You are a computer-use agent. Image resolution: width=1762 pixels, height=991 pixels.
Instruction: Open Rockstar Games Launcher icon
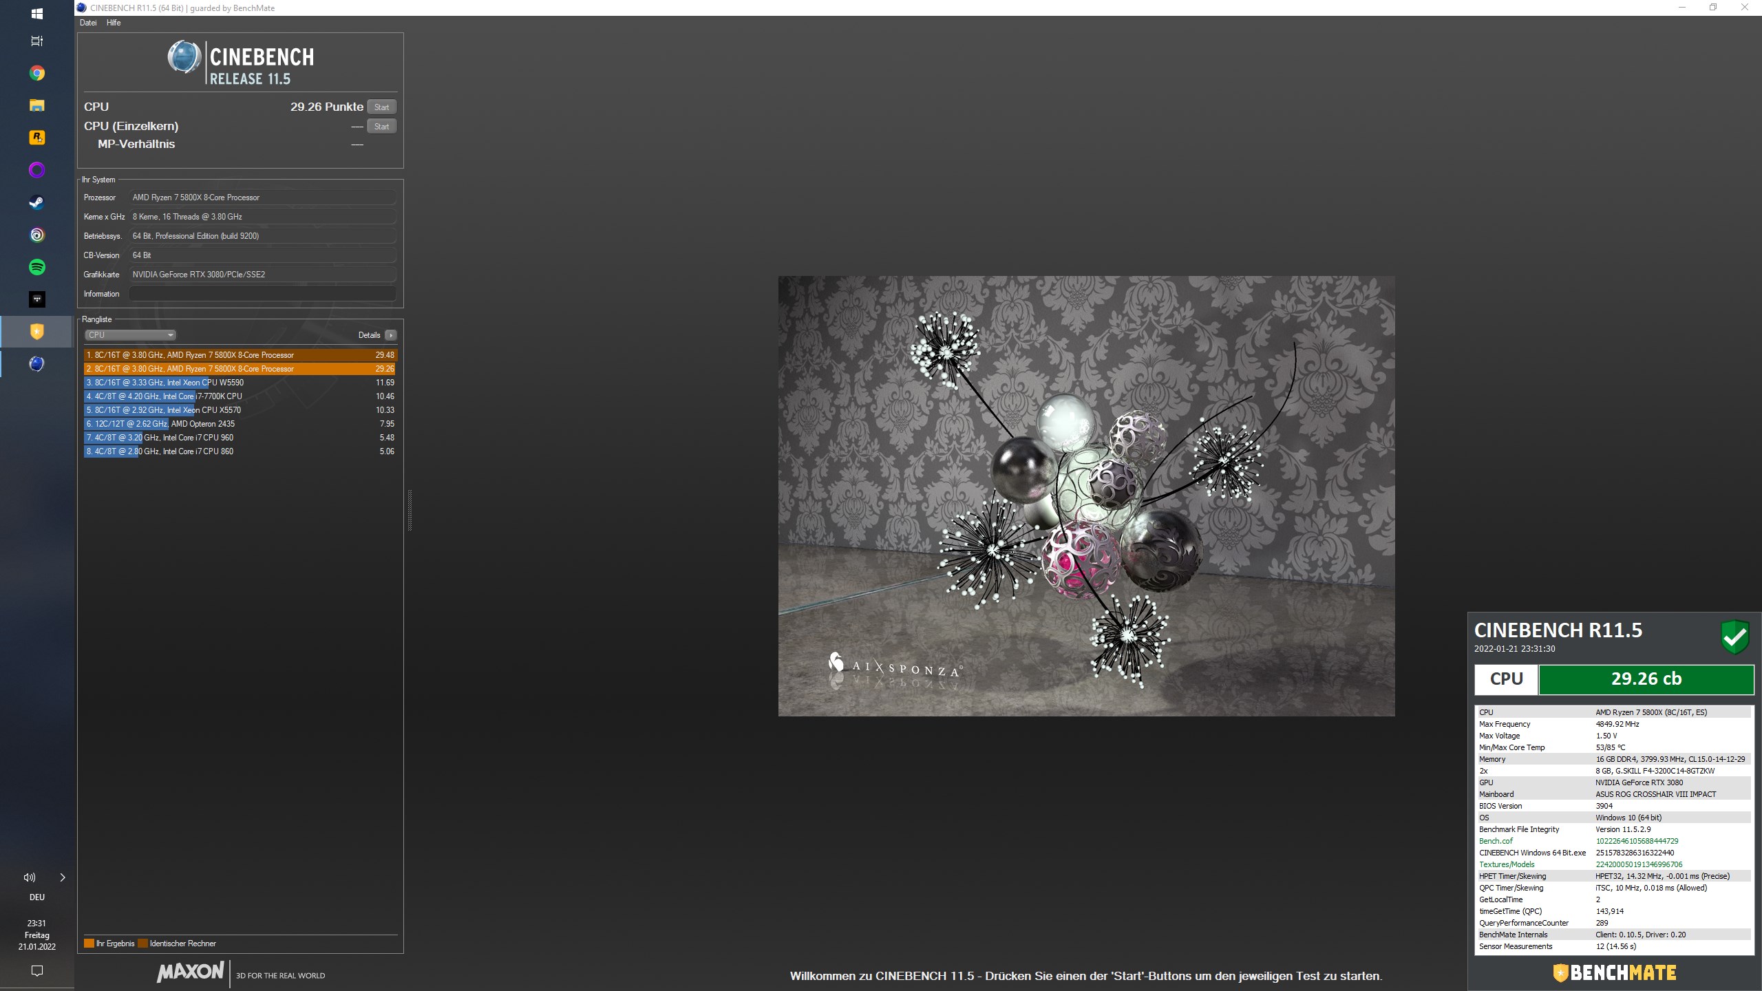[37, 138]
